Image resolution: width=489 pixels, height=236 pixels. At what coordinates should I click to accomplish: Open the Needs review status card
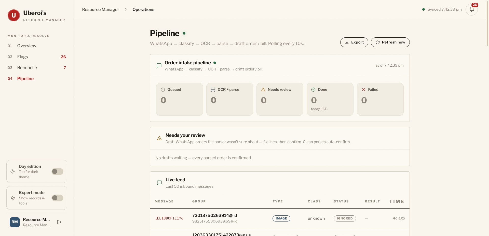coord(280,99)
